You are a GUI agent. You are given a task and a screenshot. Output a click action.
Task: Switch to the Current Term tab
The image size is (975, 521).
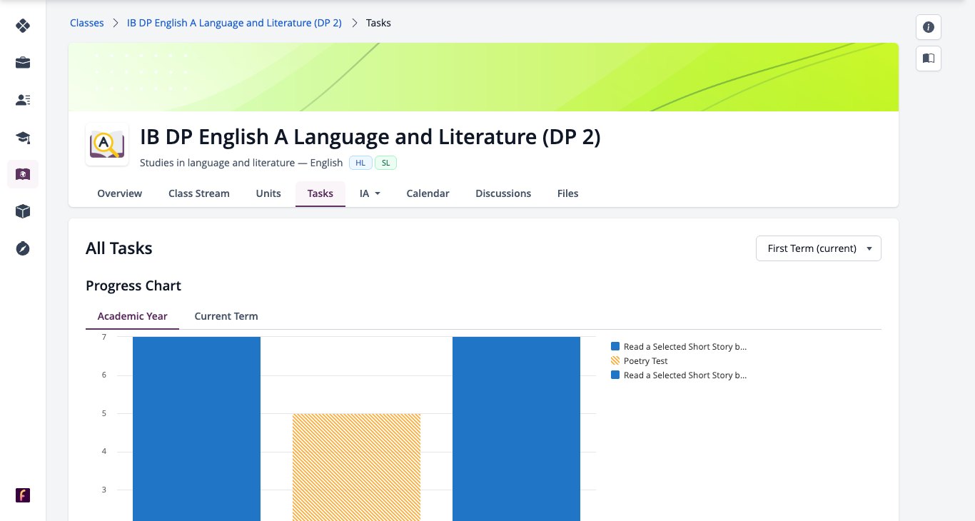[226, 316]
